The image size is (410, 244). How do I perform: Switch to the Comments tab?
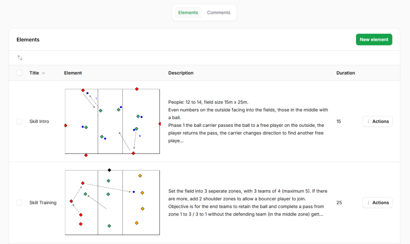(x=218, y=13)
